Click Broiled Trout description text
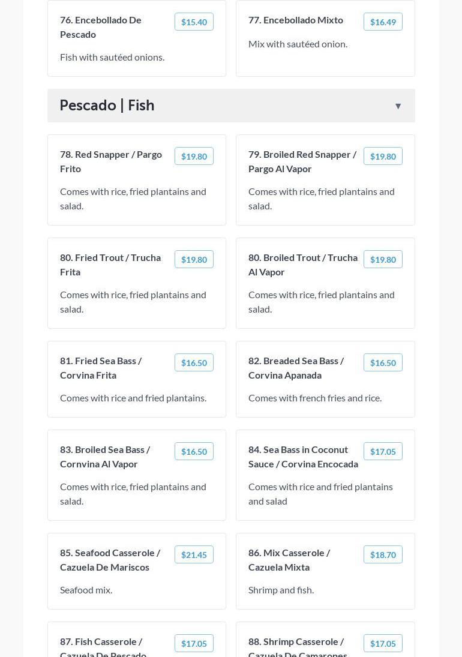This screenshot has width=462, height=657. click(x=321, y=302)
